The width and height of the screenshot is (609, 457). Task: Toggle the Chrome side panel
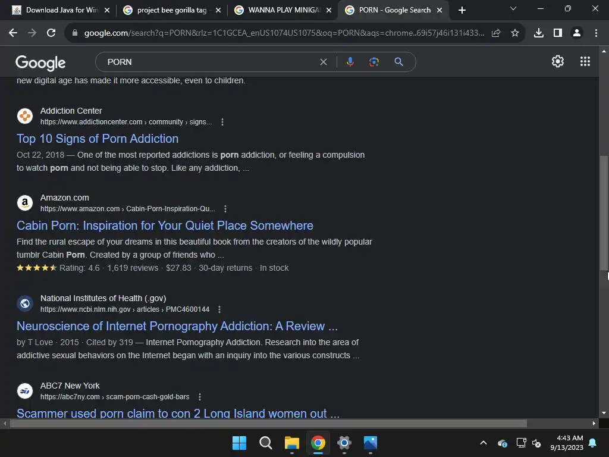tap(558, 33)
